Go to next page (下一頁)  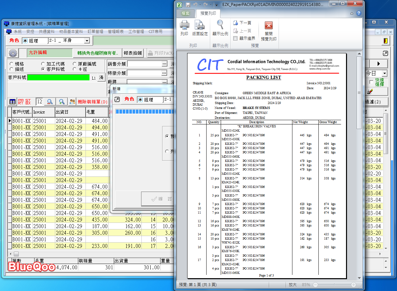pos(242,23)
